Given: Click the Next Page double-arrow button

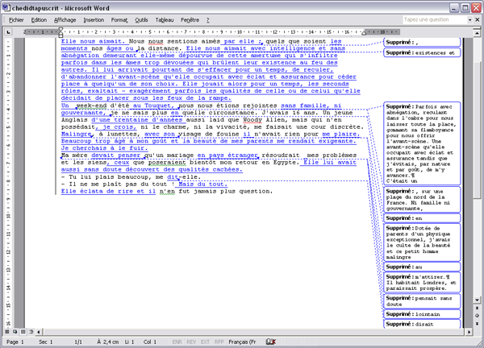Looking at the screenshot, I should pyautogui.click(x=477, y=323).
